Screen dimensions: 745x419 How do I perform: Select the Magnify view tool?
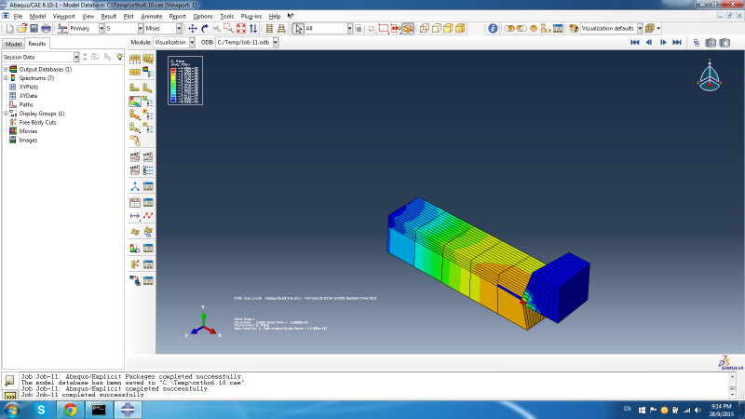click(x=217, y=29)
